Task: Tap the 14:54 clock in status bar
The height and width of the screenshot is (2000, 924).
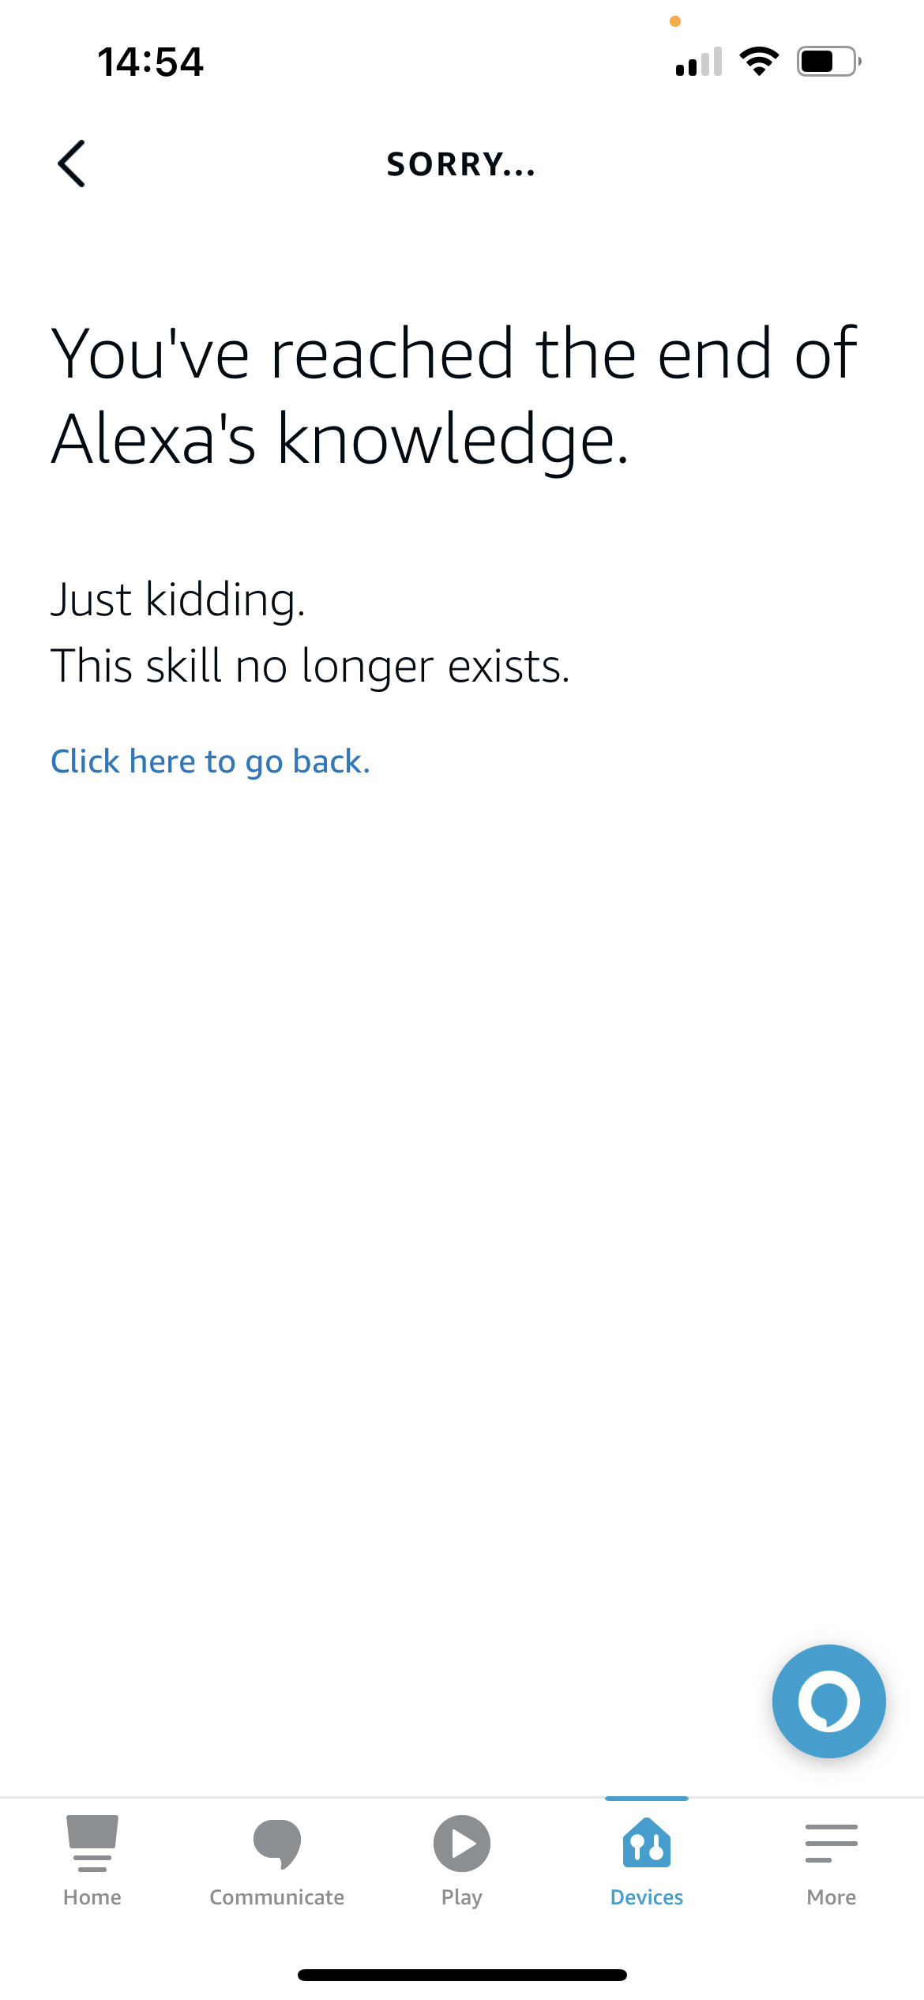Action: tap(150, 62)
